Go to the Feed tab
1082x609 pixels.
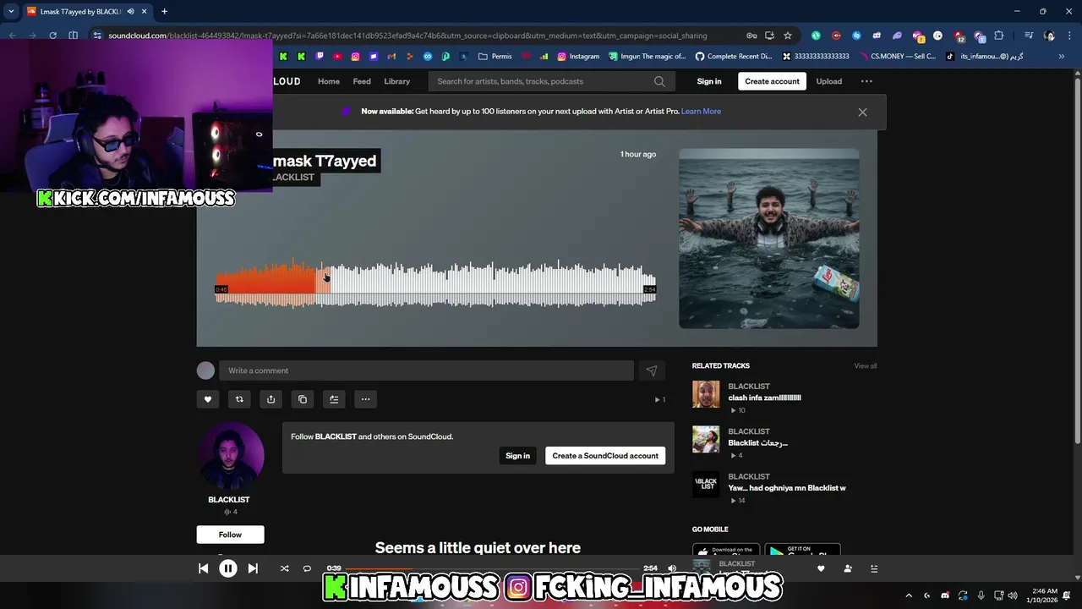(362, 81)
